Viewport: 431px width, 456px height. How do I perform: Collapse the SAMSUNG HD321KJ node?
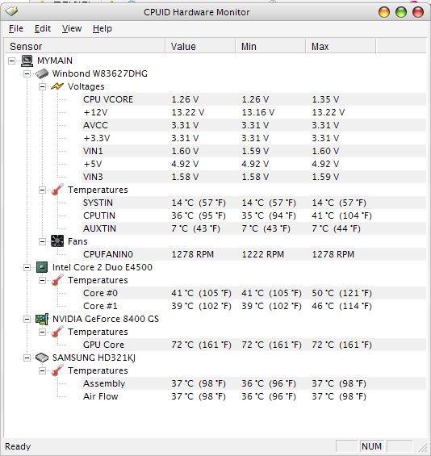tap(27, 358)
